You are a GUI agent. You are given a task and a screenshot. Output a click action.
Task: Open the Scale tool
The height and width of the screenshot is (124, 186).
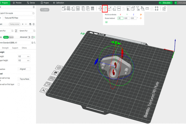point(110,8)
